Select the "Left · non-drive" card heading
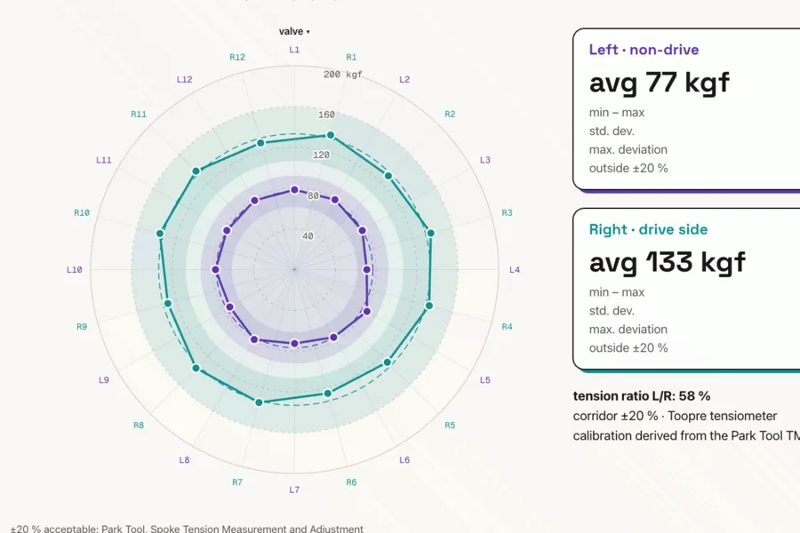 tap(644, 50)
